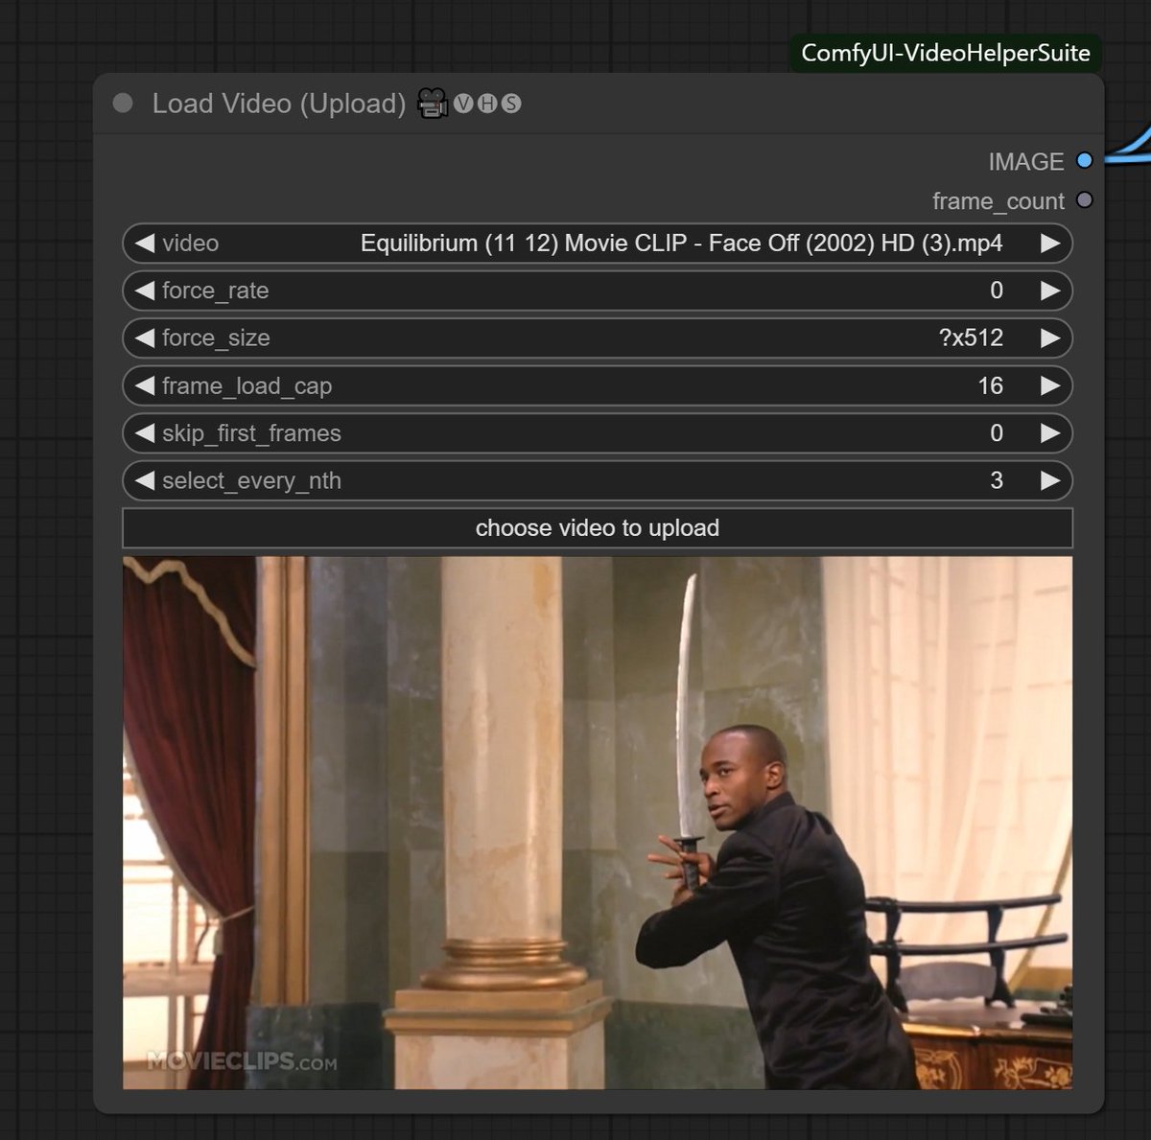Click the select_every_nth value 3

(997, 480)
